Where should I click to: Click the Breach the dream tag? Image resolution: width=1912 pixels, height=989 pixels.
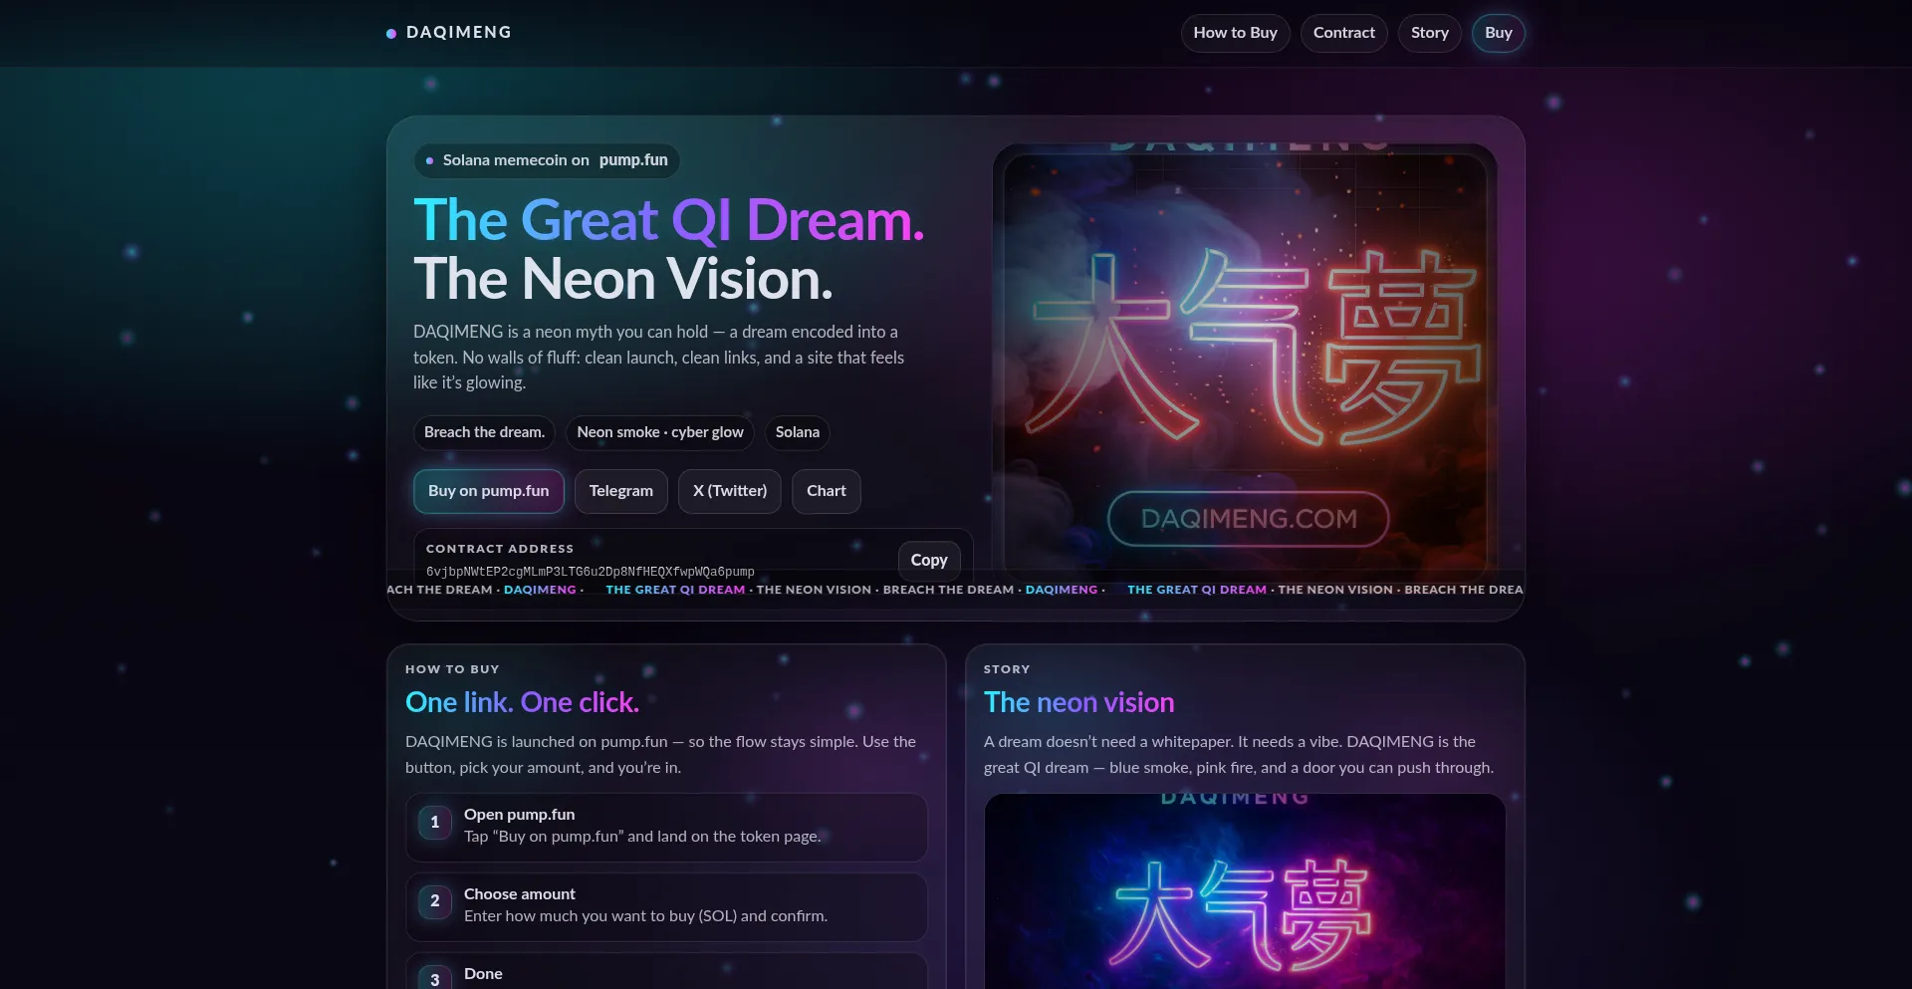pos(484,432)
